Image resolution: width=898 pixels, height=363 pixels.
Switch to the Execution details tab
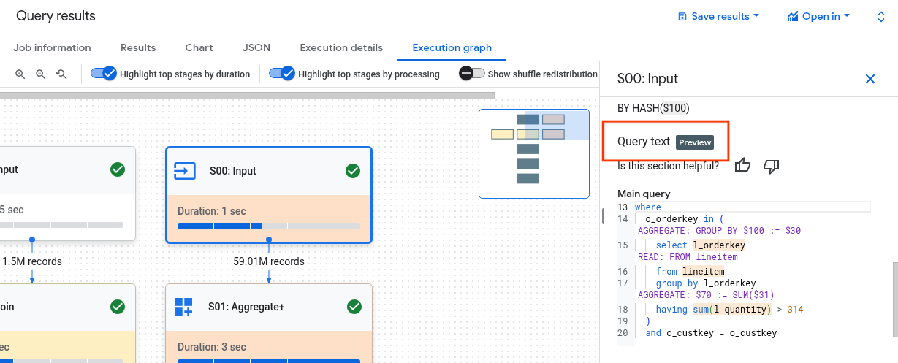[341, 47]
